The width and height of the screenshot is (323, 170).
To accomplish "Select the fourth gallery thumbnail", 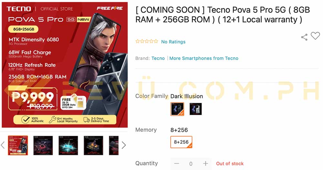I will pos(93,145).
